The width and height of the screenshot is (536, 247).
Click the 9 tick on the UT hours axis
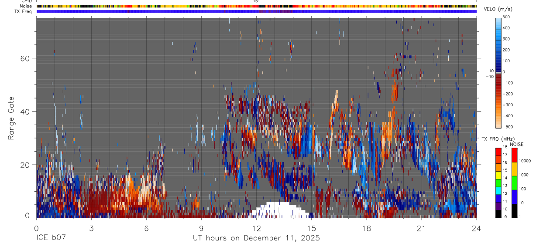coord(202,228)
